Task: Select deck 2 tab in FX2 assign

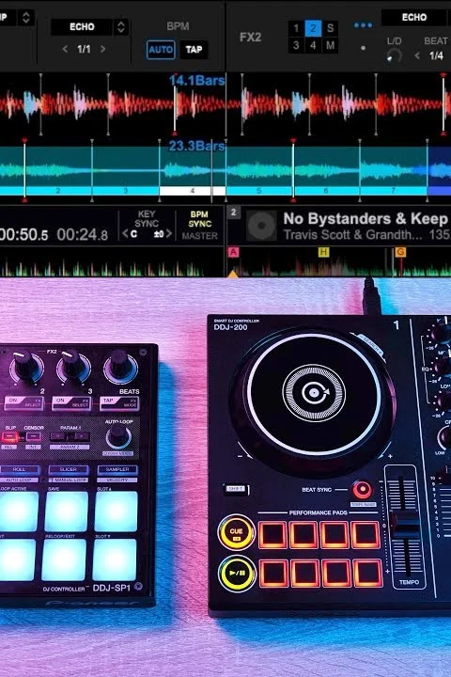Action: pyautogui.click(x=313, y=28)
